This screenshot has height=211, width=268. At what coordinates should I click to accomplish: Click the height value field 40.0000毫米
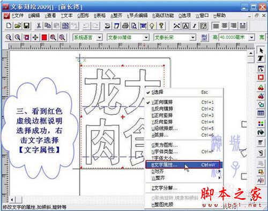234,37
